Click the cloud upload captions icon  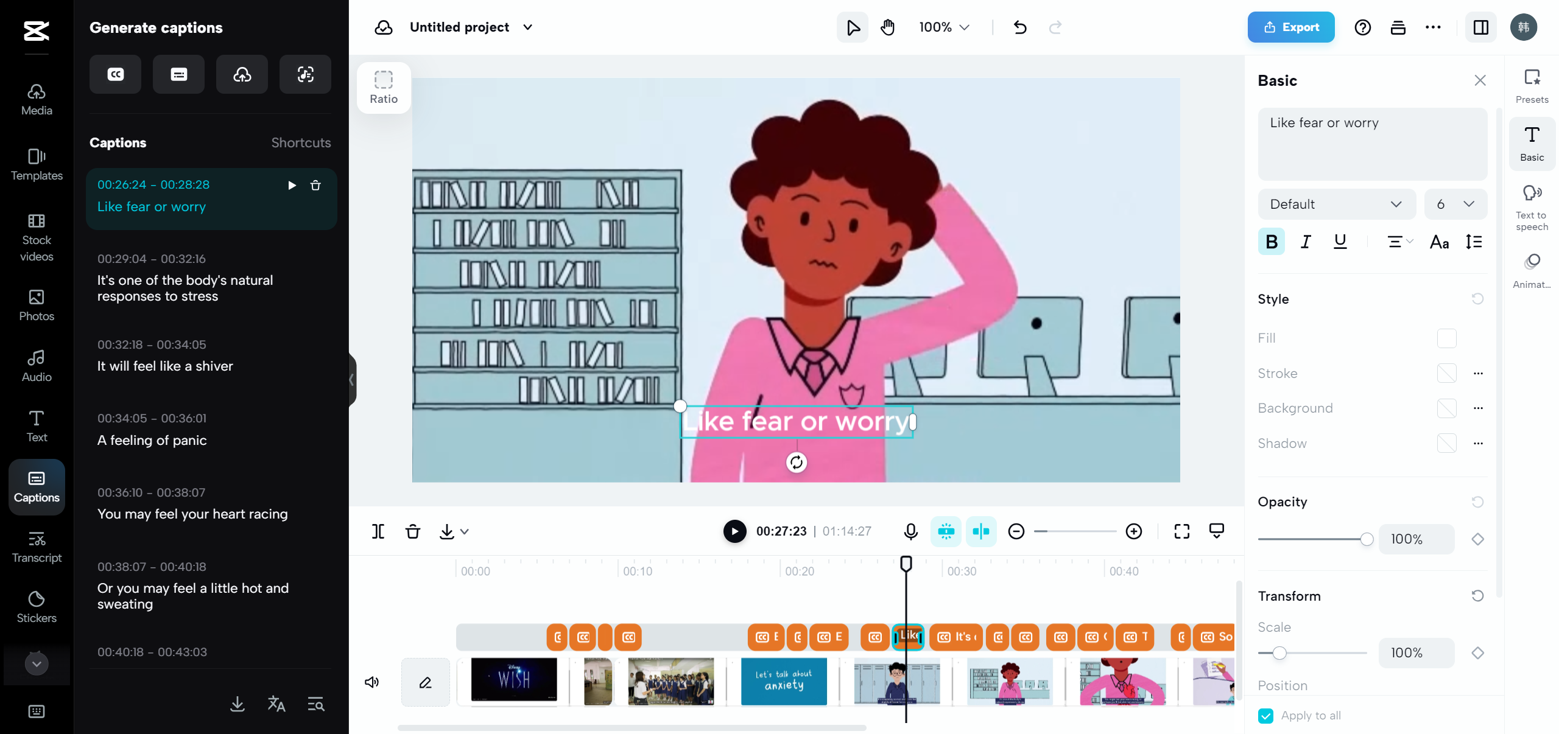tap(241, 74)
